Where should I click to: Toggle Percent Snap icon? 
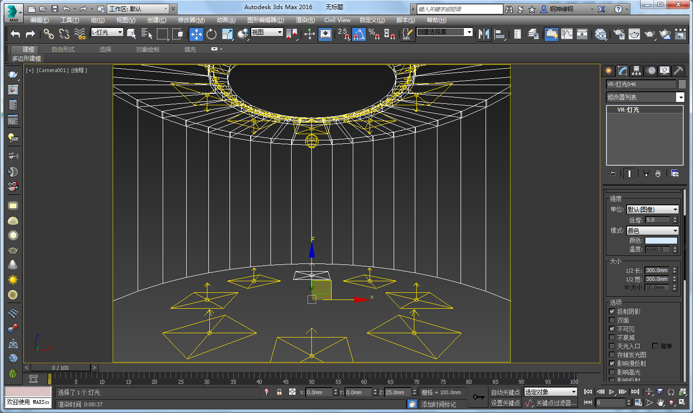pyautogui.click(x=374, y=34)
